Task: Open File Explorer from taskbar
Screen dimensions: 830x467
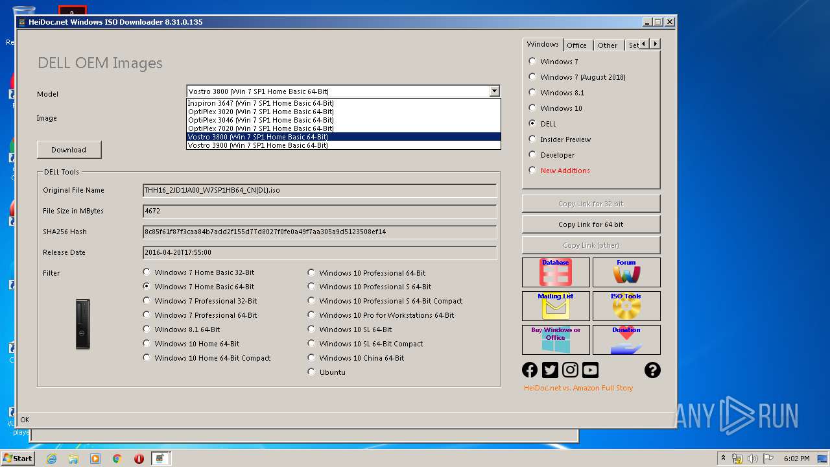Action: [x=73, y=459]
